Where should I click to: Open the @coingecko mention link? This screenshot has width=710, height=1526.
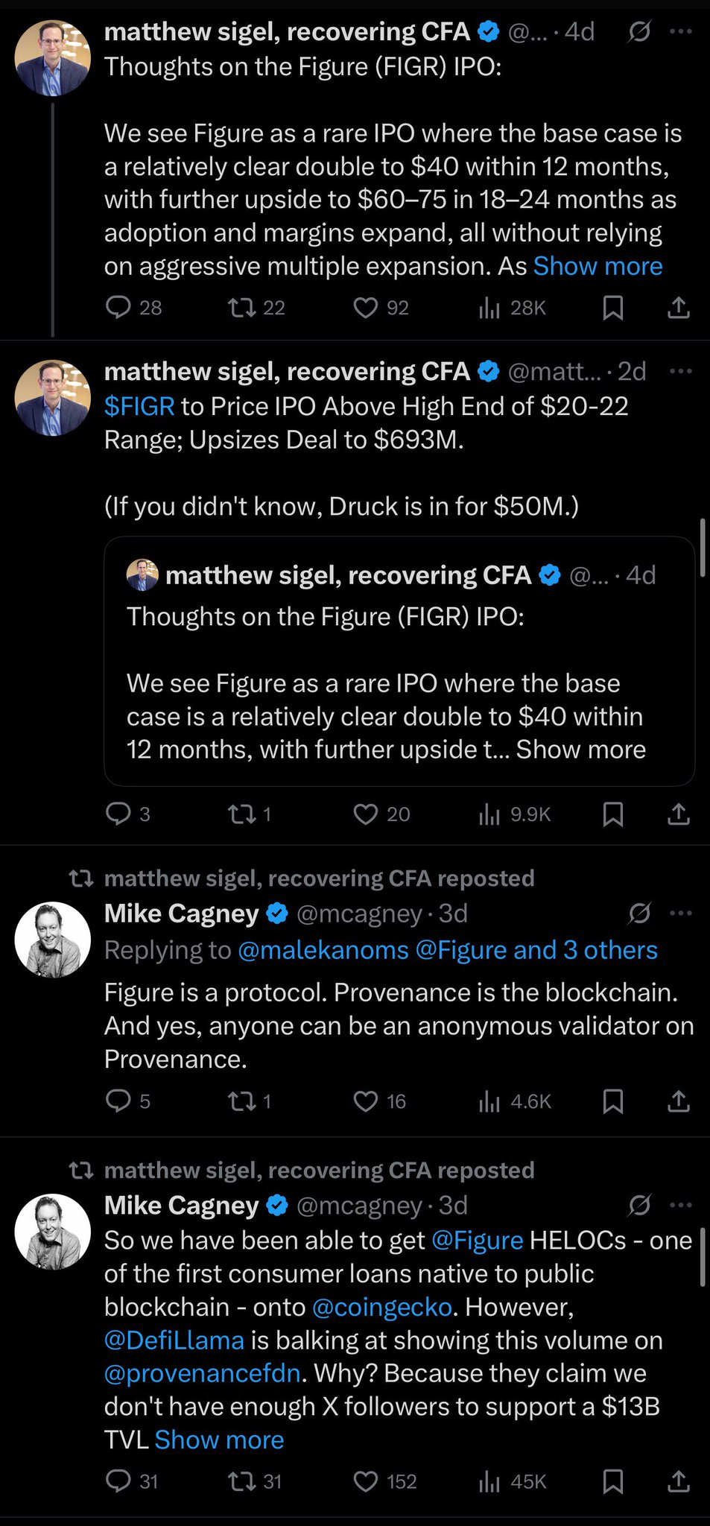pyautogui.click(x=382, y=1307)
